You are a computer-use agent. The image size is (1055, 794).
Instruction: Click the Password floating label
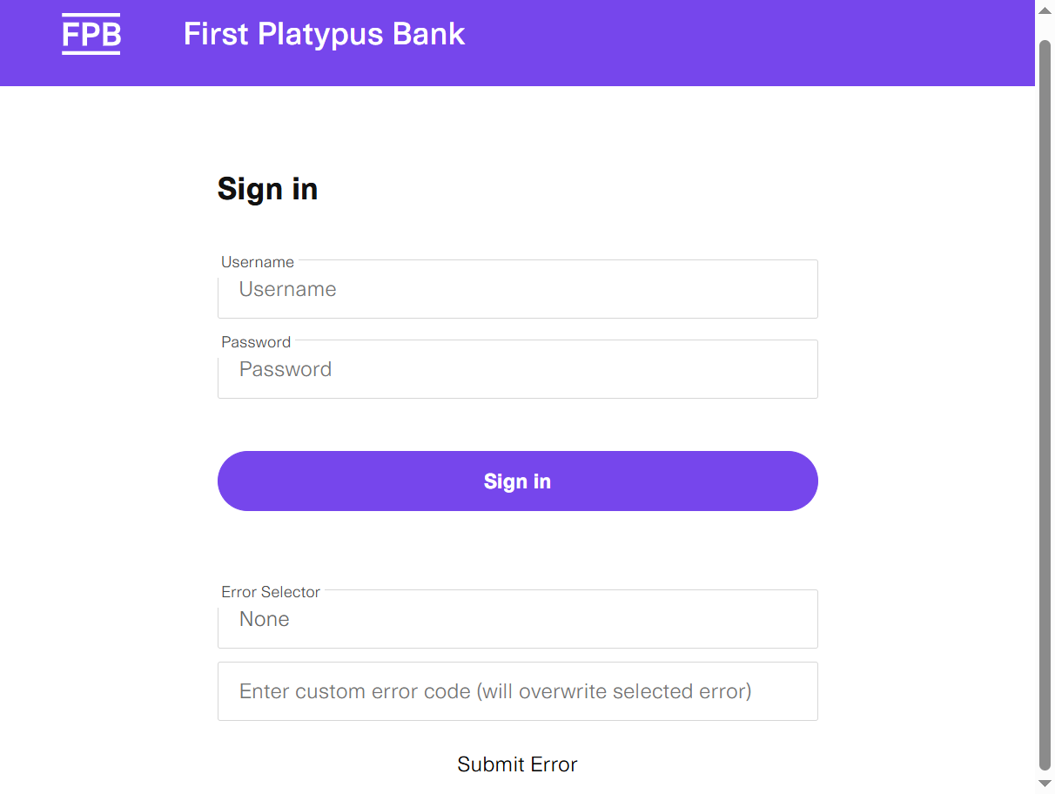256,342
